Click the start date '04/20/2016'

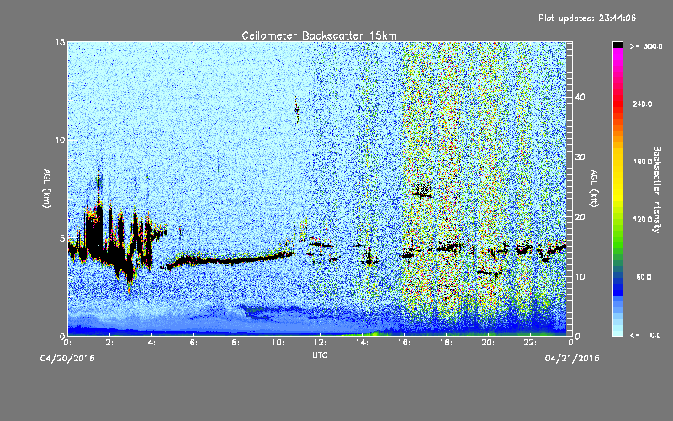click(x=67, y=359)
